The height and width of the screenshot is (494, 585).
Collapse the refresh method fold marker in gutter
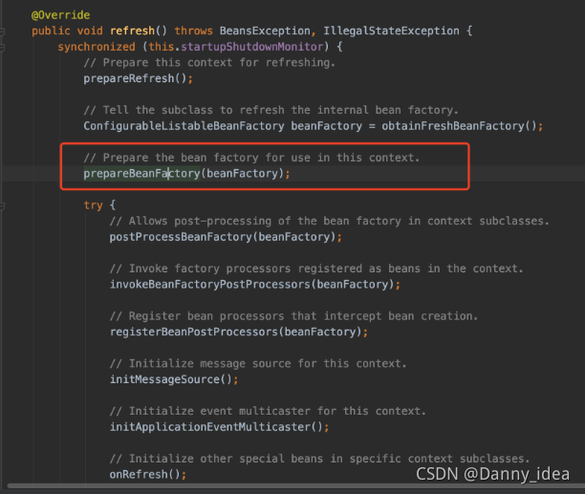(x=2, y=32)
